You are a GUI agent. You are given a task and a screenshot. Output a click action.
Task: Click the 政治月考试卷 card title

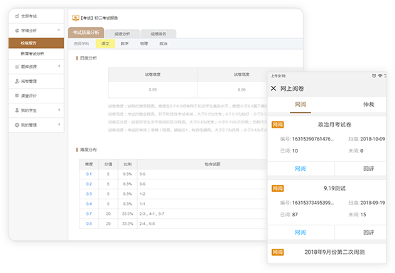[x=335, y=125]
